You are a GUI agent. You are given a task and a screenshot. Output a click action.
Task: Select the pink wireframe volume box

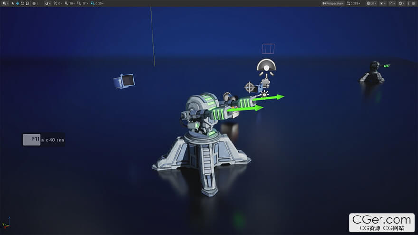pos(268,49)
